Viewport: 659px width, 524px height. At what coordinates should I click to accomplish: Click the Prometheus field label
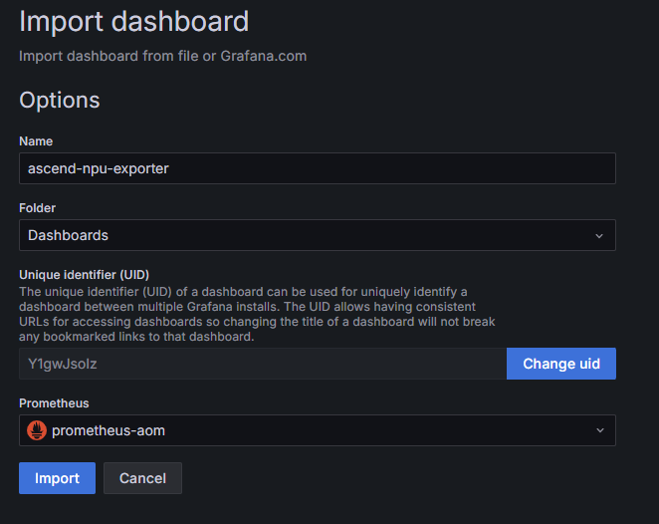[x=54, y=403]
